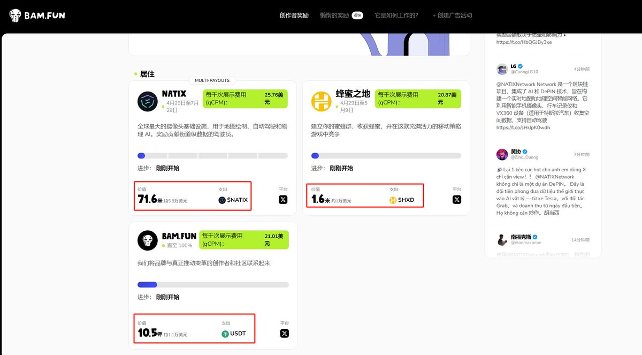
Task: Click the 蜂蜜之地 description starting 建立你的蜜蜂群
Action: click(x=386, y=130)
